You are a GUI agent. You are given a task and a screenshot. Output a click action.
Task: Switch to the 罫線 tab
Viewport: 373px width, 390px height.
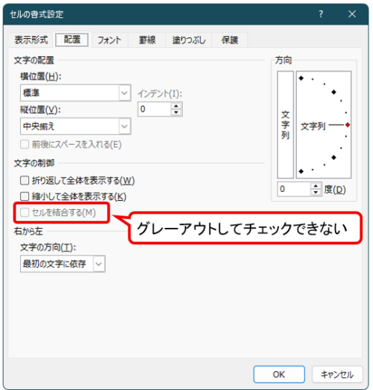(147, 40)
